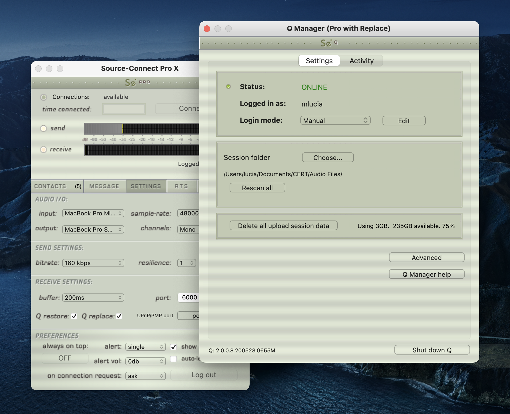The width and height of the screenshot is (510, 414).
Task: Click the Connections status indicator light
Action: point(43,97)
